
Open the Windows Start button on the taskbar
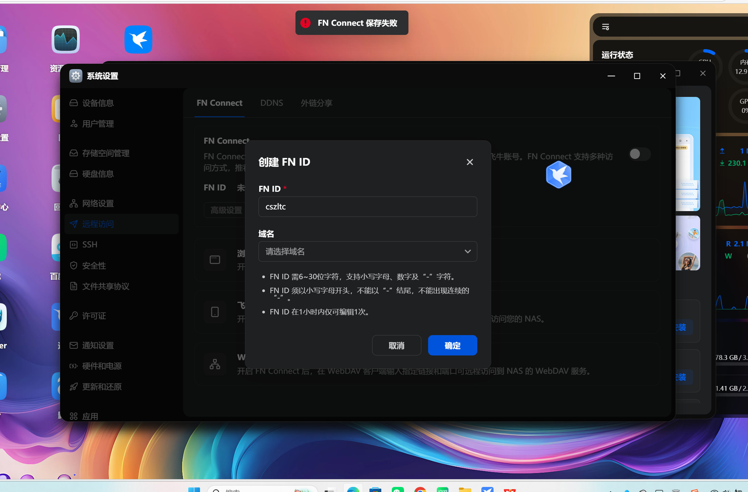(194, 490)
